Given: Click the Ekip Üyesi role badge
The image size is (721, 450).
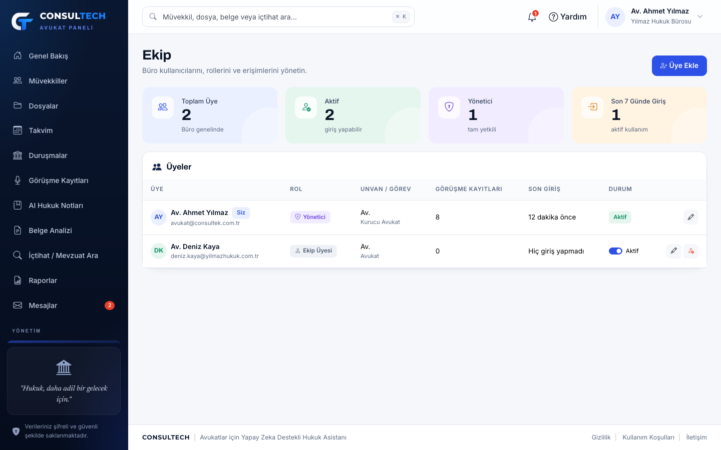Looking at the screenshot, I should [313, 251].
